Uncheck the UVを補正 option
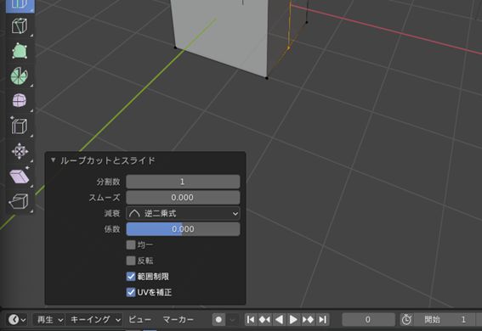The width and height of the screenshot is (482, 331). tap(131, 292)
